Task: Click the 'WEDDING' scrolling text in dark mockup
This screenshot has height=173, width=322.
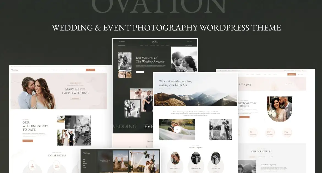Action: 124,127
